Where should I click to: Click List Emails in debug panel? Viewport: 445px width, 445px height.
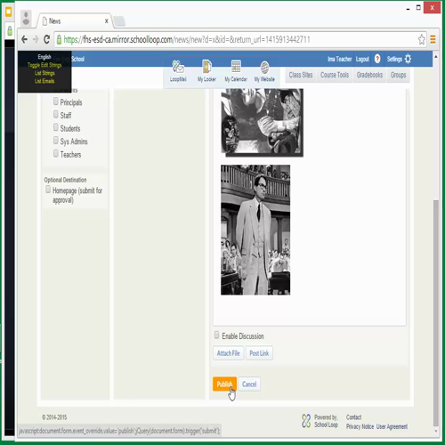[x=44, y=81]
